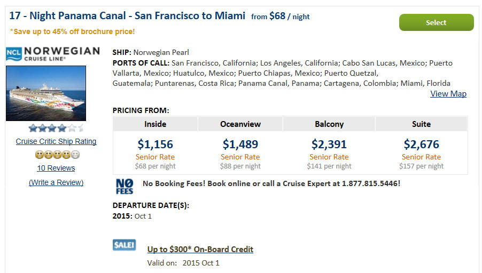
Task: Select the Balcony price $2,391
Action: 329,144
